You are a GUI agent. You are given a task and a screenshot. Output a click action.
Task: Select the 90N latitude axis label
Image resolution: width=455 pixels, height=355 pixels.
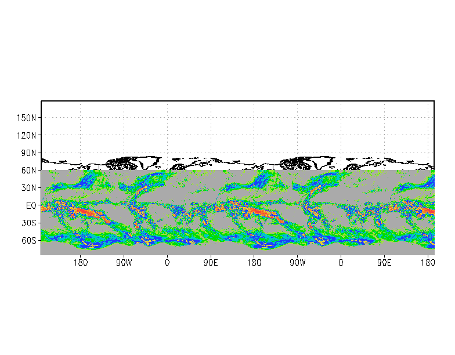[29, 153]
